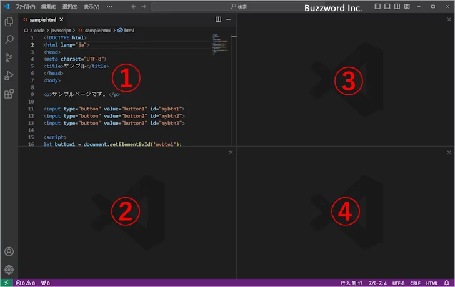Viewport: 455px width, 287px height.
Task: Open Source Control view
Action: pos(9,57)
